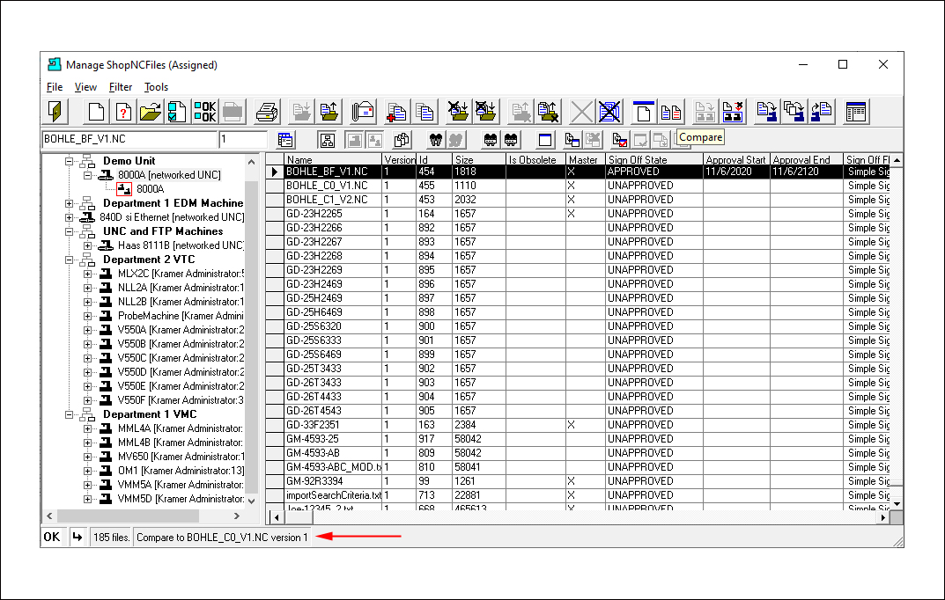Click the blue crossed-out documents icon
This screenshot has width=945, height=600.
coord(609,112)
